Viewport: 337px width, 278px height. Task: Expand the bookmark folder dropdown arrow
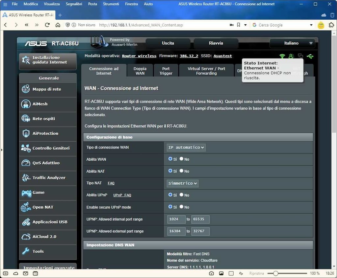(x=246, y=25)
